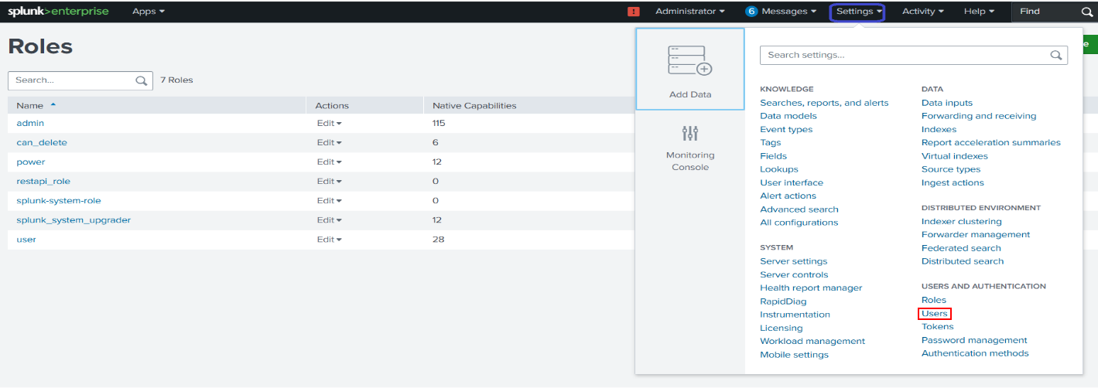Open Lookups settings
Viewport: 1098px width, 388px height.
(779, 169)
